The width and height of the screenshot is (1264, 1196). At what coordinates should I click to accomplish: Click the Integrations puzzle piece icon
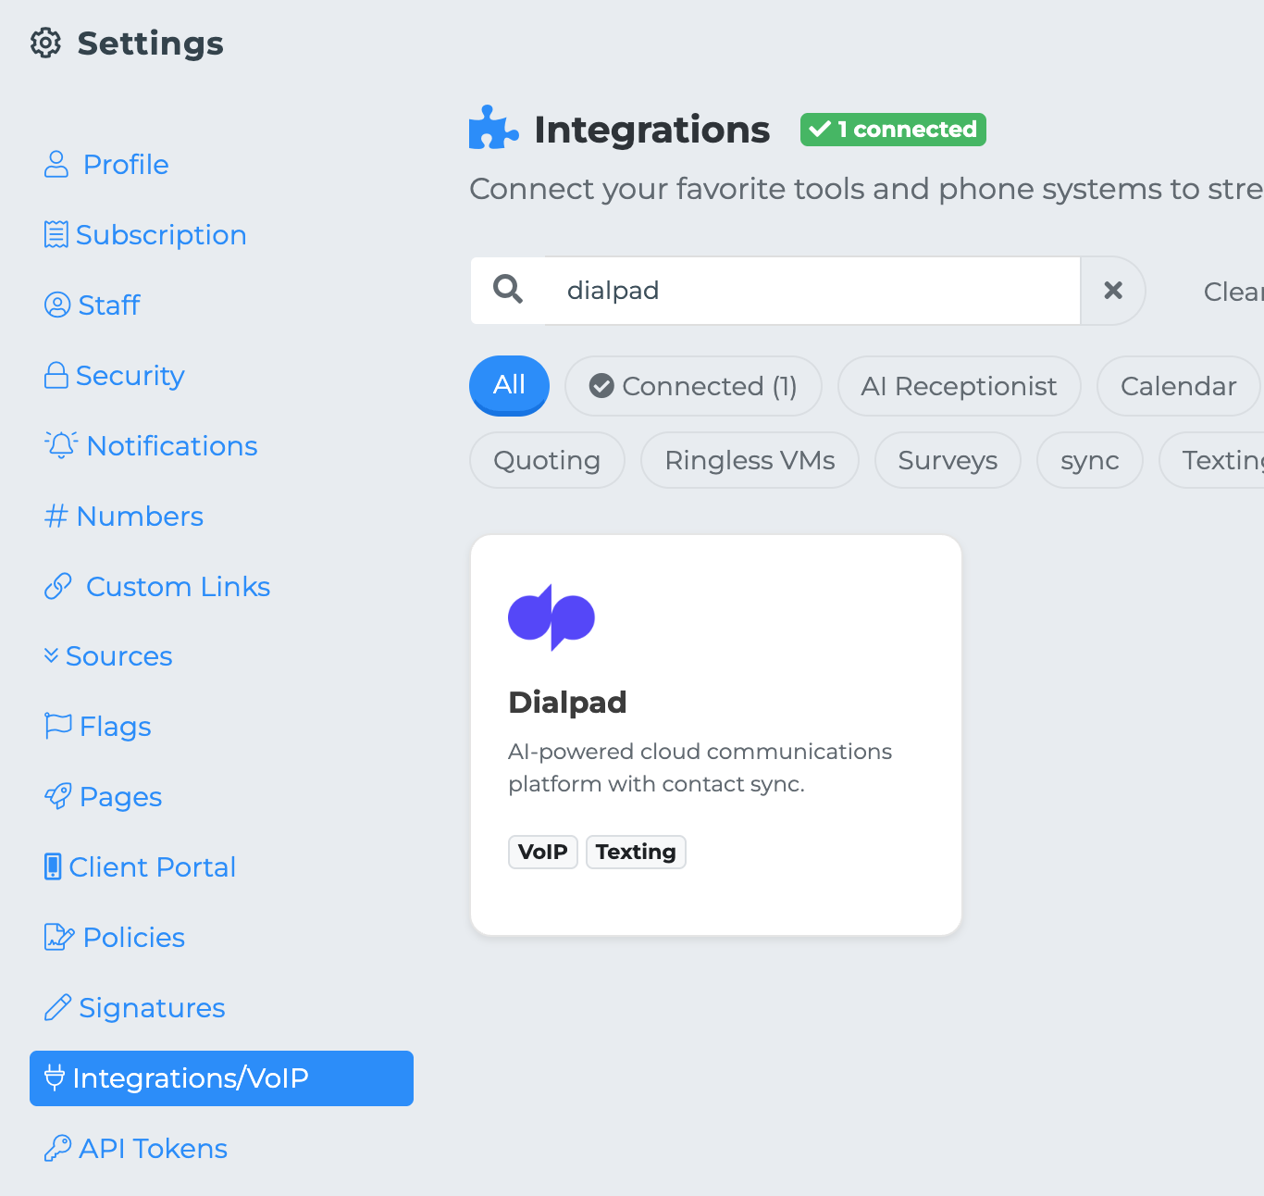pos(493,129)
